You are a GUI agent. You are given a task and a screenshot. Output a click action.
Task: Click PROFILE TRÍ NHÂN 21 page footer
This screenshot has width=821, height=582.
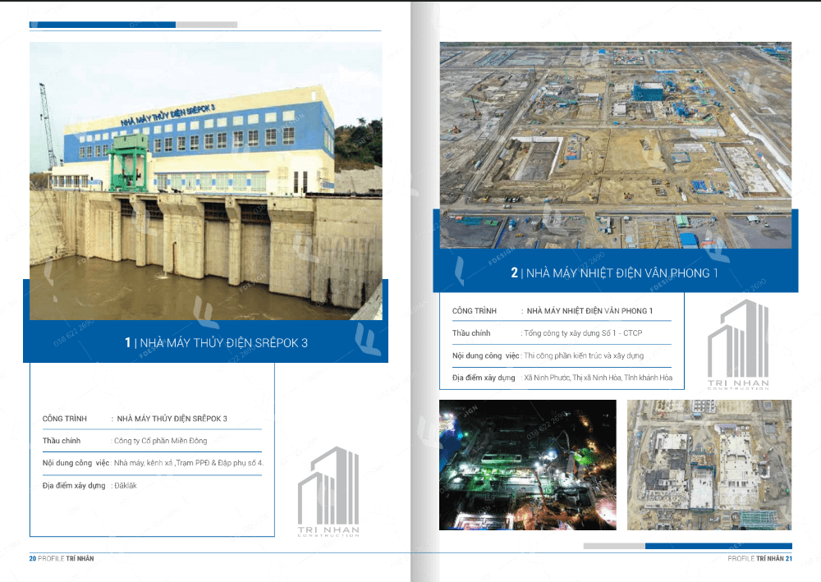[x=759, y=558]
